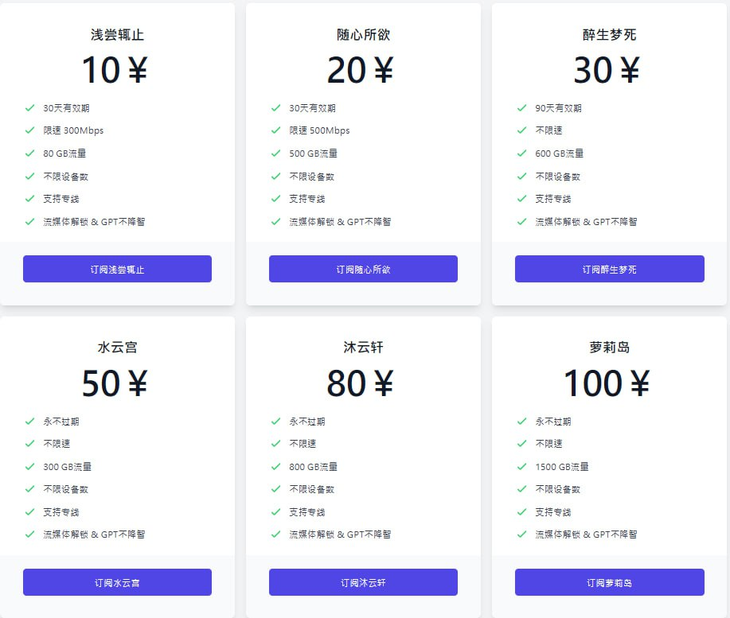Click the 随心所欲 plan title

click(x=362, y=33)
